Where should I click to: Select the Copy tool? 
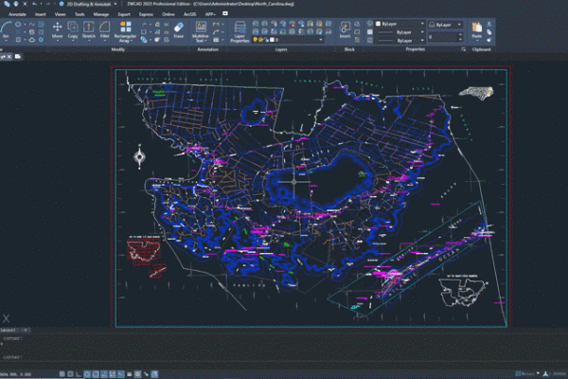[x=72, y=30]
